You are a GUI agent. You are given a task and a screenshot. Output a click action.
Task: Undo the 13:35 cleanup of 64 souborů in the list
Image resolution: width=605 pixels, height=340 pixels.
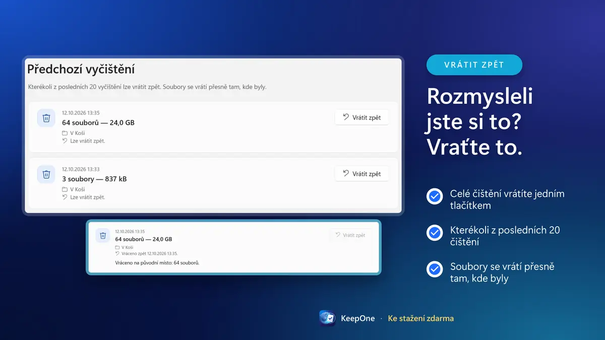(361, 117)
